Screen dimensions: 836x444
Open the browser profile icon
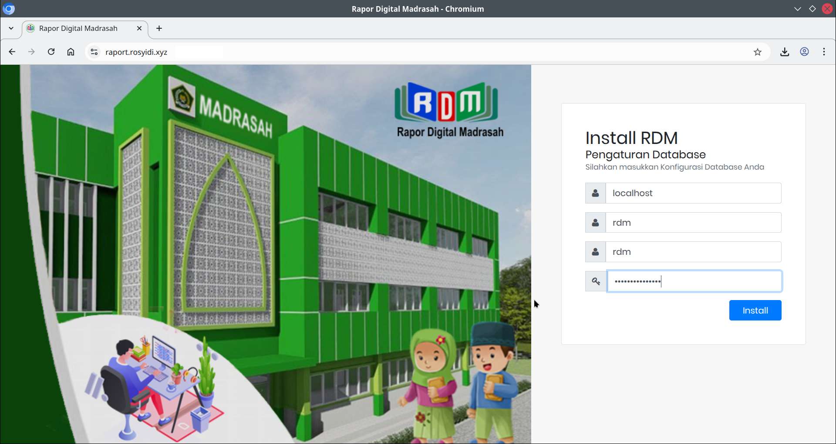[804, 52]
